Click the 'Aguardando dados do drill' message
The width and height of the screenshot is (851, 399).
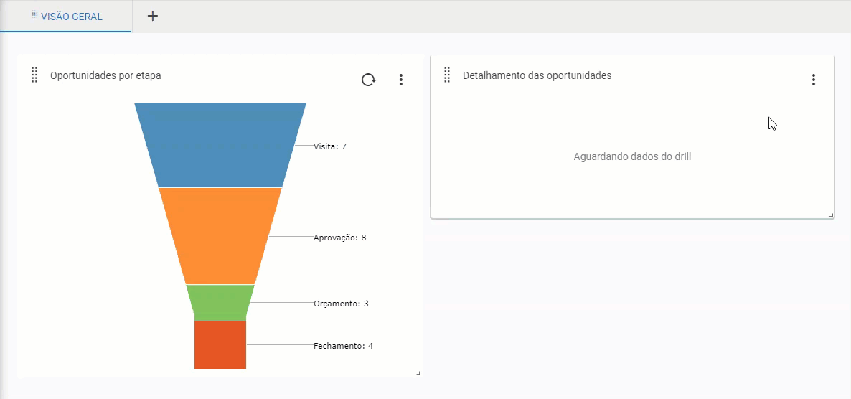(632, 157)
